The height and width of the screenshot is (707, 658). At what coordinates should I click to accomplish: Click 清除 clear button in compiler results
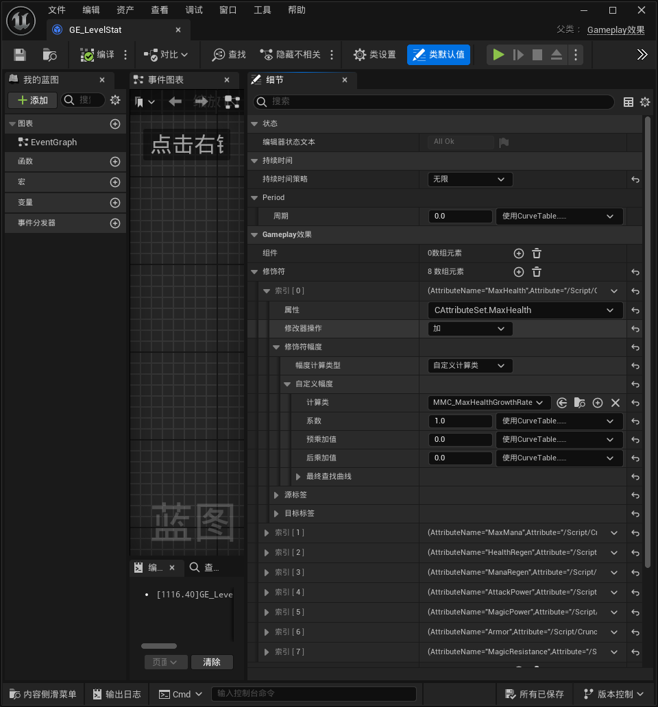click(212, 662)
